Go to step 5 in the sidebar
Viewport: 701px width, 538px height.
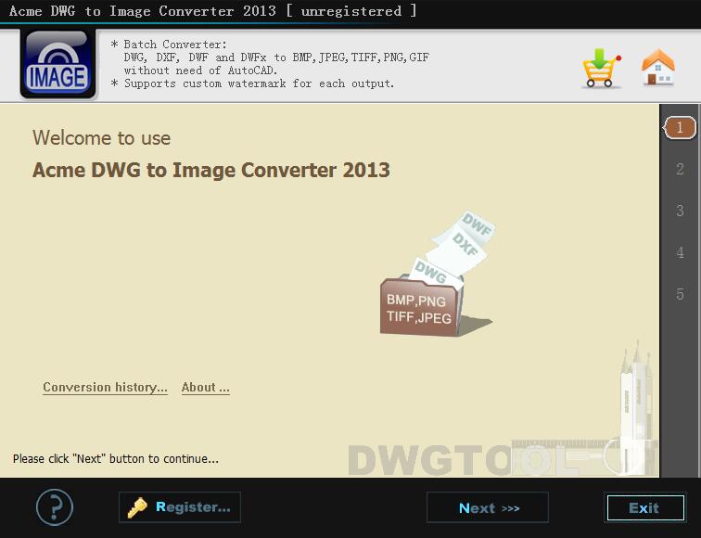[680, 294]
